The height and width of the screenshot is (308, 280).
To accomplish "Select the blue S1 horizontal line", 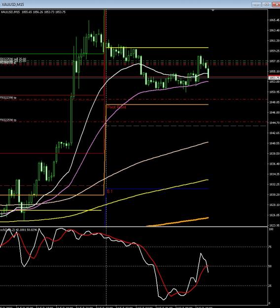I will (157, 189).
